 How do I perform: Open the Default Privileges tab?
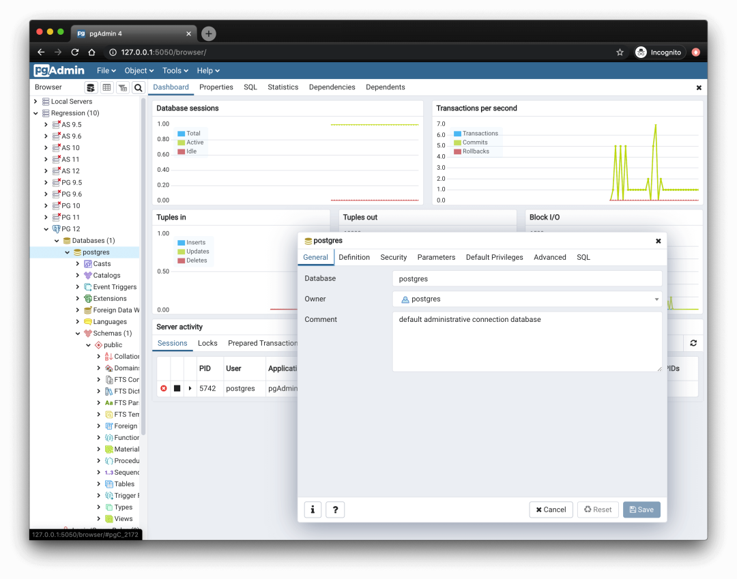(x=495, y=257)
